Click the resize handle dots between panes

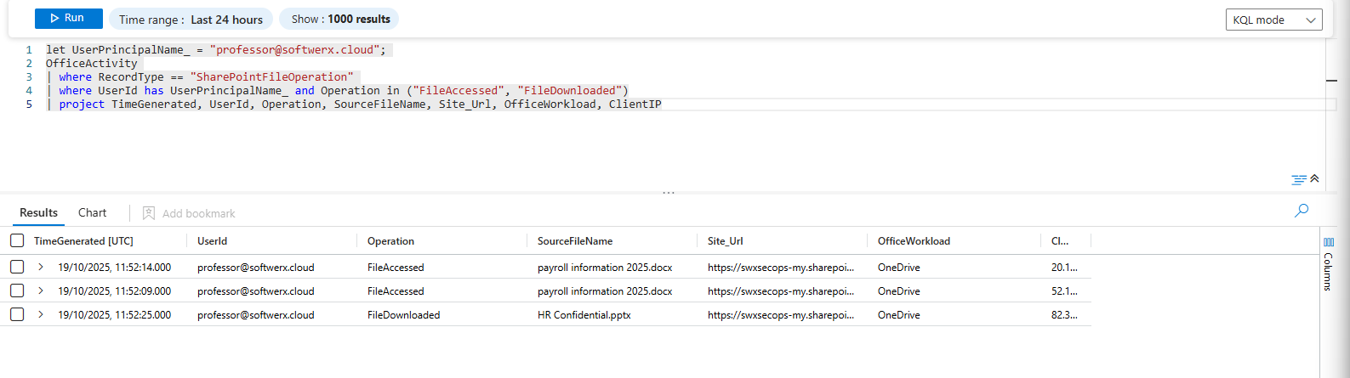click(669, 193)
